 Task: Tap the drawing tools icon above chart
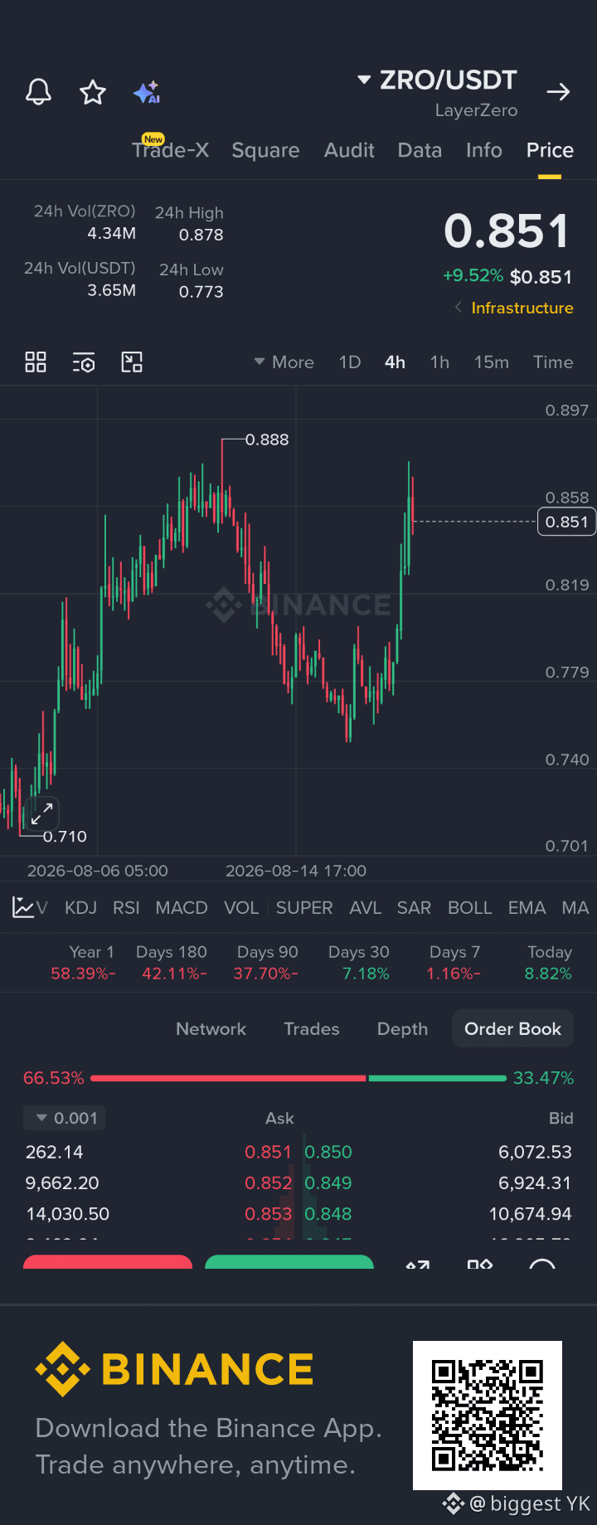[x=132, y=362]
